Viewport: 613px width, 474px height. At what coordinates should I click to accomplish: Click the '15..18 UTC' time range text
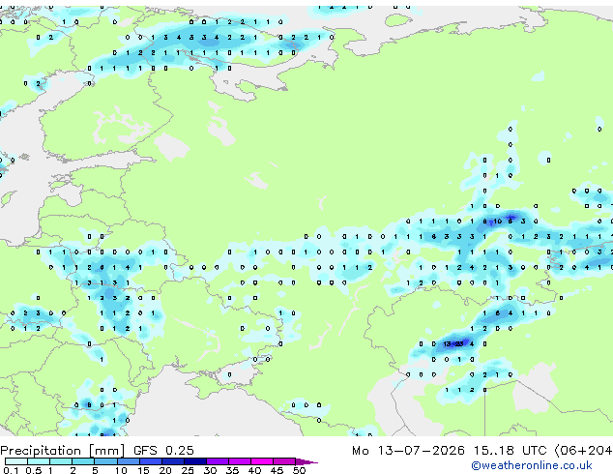511,451
